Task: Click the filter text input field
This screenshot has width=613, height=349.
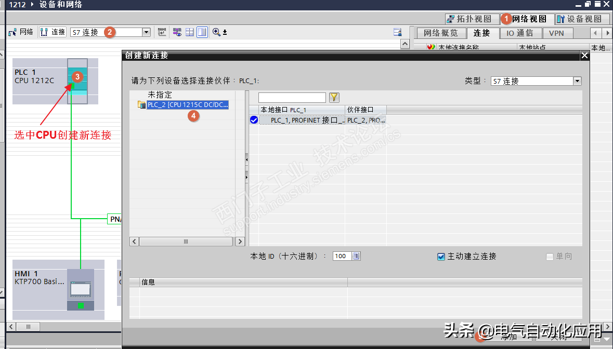Action: [292, 98]
